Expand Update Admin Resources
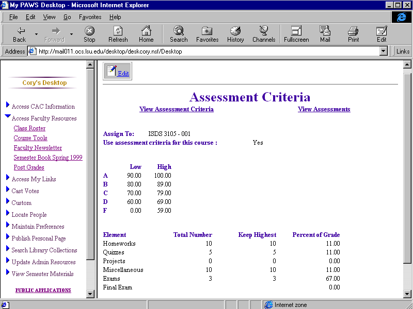 (x=8, y=260)
